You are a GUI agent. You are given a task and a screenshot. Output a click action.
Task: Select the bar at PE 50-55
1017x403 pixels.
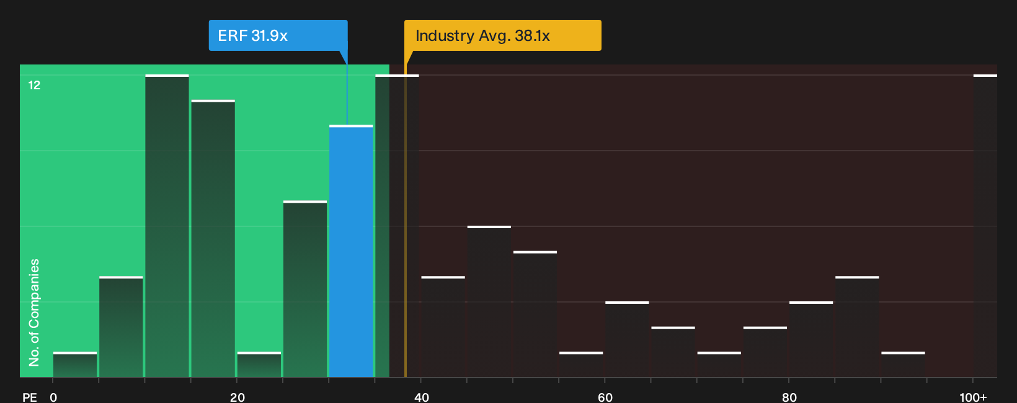[535, 314]
